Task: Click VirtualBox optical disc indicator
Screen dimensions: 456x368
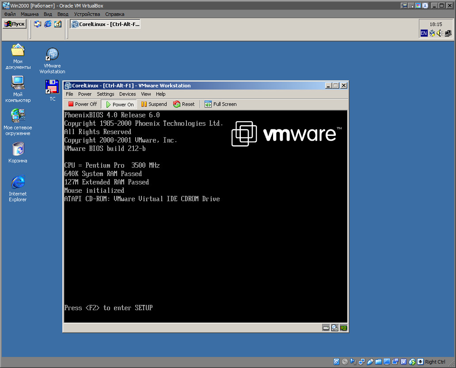Action: (345, 362)
